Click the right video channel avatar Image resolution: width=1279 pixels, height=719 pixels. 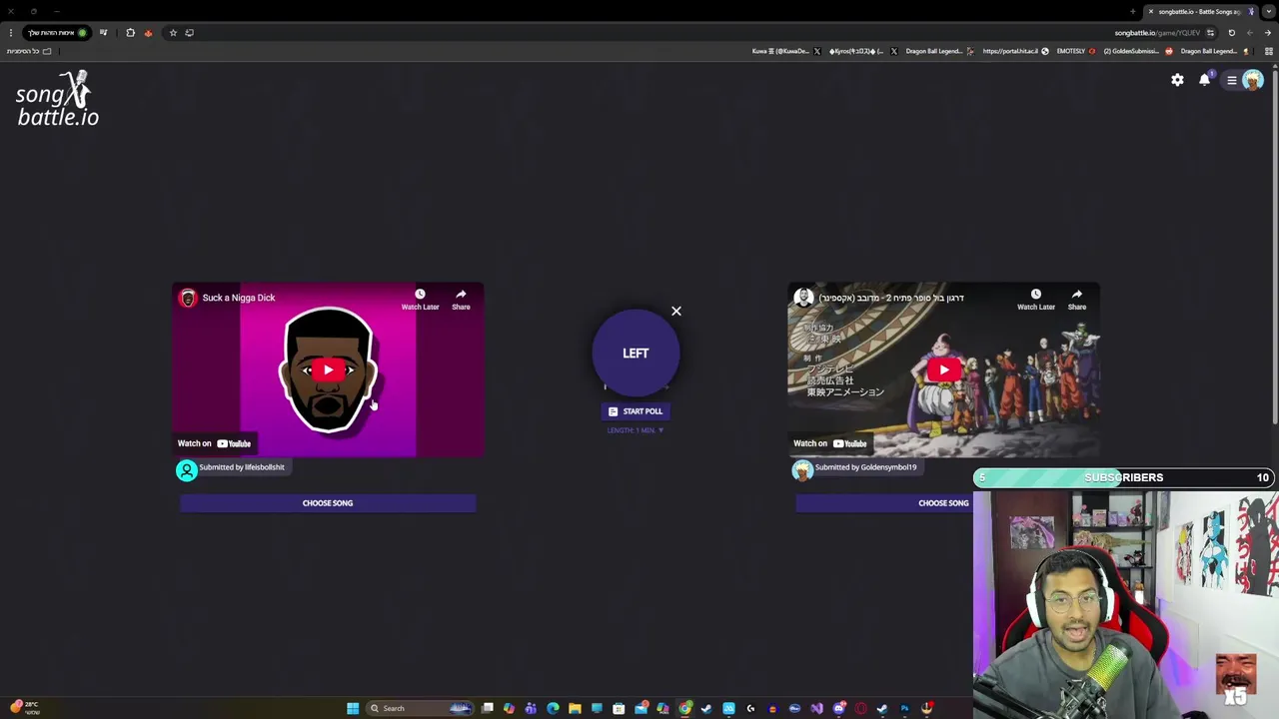tap(803, 298)
